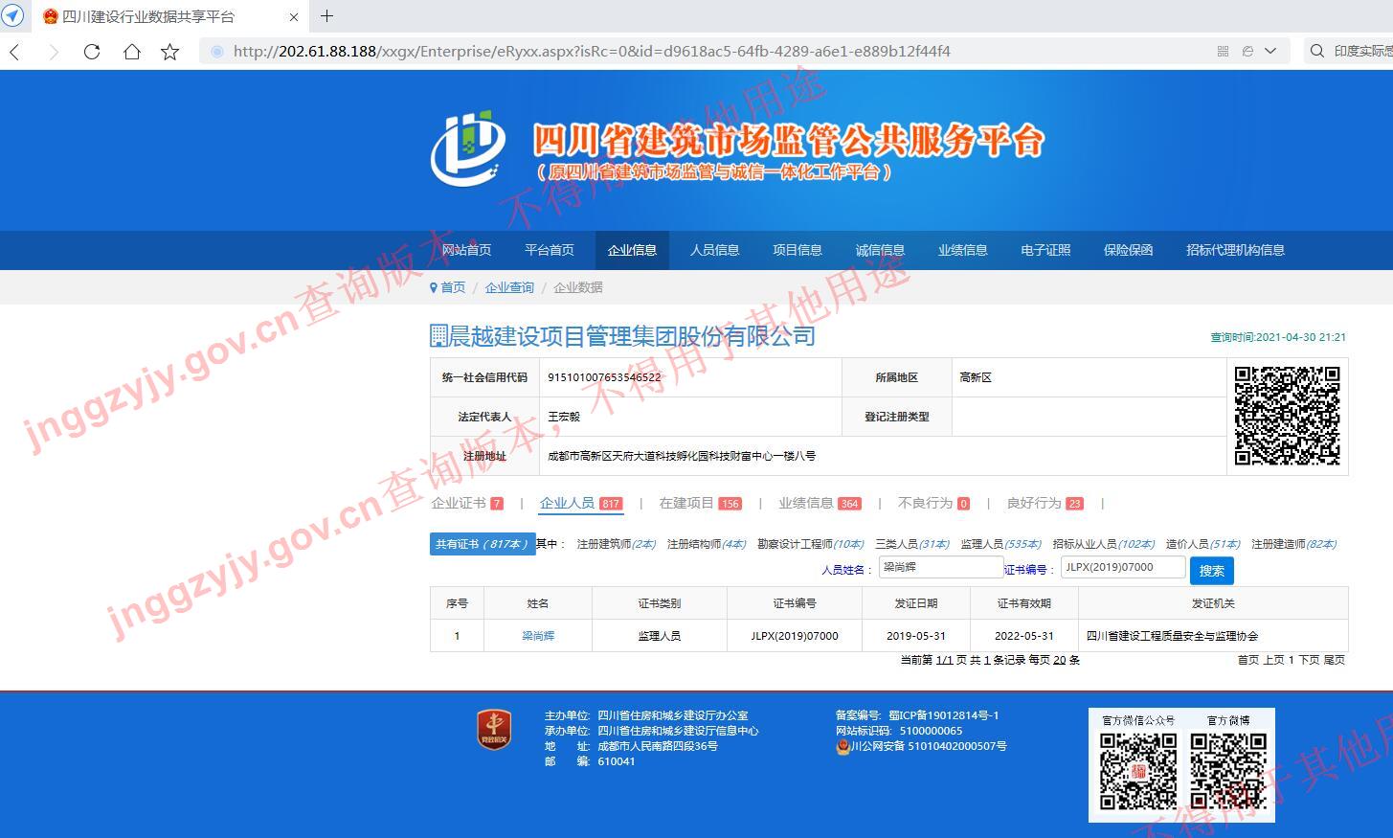Reload the page with refresh icon
Viewport: 1393px width, 838px height.
[92, 52]
